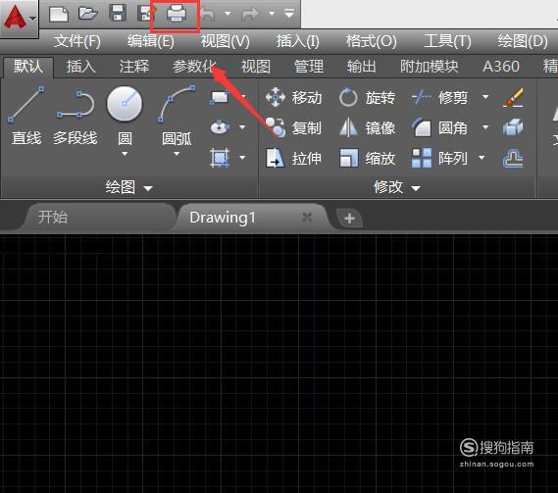
Task: Open the 修剪 trim dropdown arrow
Action: [x=485, y=97]
